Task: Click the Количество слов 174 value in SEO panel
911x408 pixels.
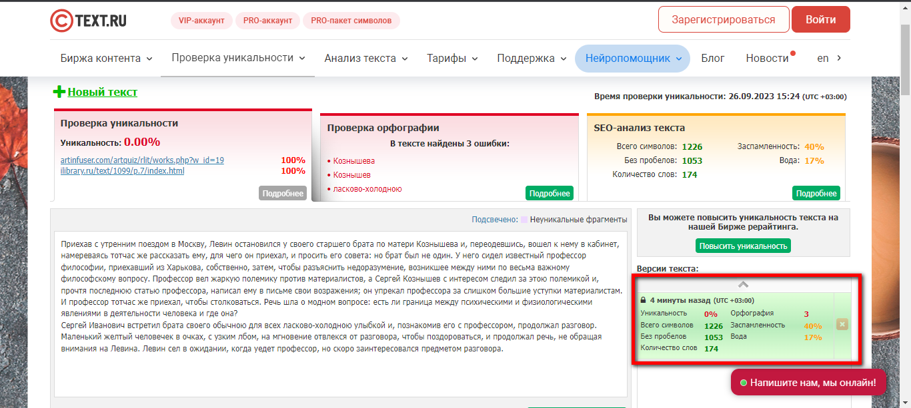Action: pos(690,174)
